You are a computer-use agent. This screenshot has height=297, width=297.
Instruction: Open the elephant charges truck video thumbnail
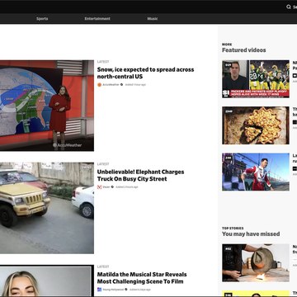pyautogui.click(x=47, y=208)
